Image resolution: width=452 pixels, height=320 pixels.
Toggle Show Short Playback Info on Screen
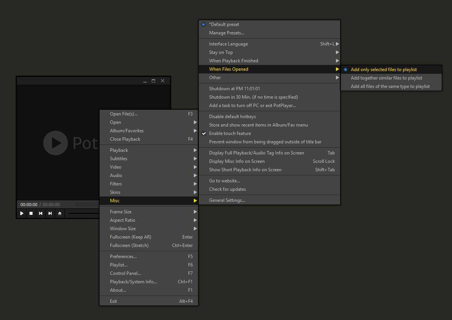[270, 170]
